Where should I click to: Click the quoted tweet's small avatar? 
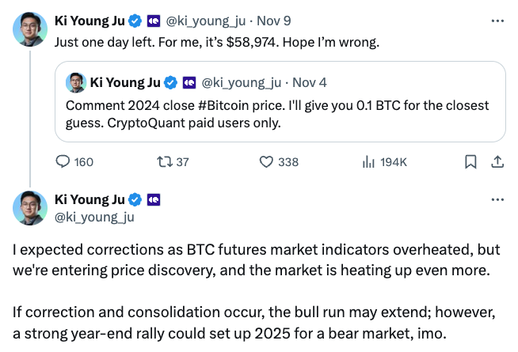click(76, 82)
